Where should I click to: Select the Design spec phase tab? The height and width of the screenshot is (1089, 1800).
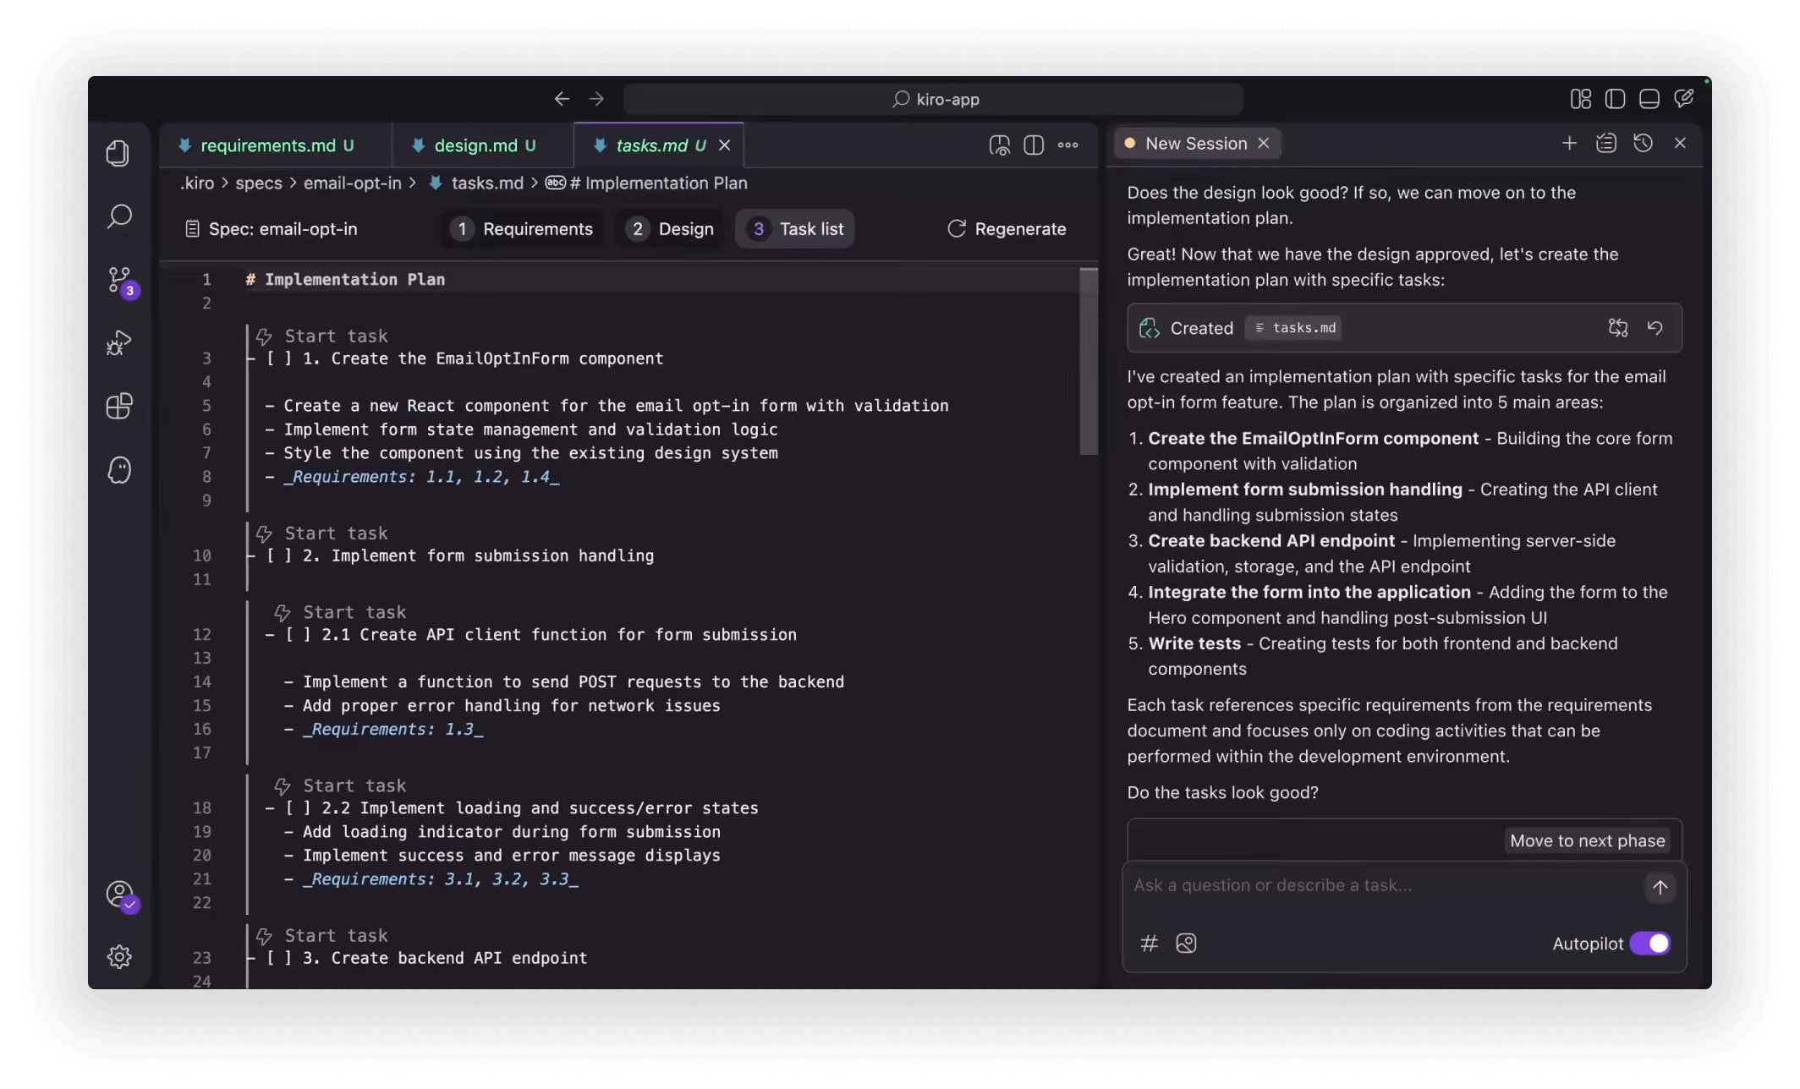pos(672,229)
